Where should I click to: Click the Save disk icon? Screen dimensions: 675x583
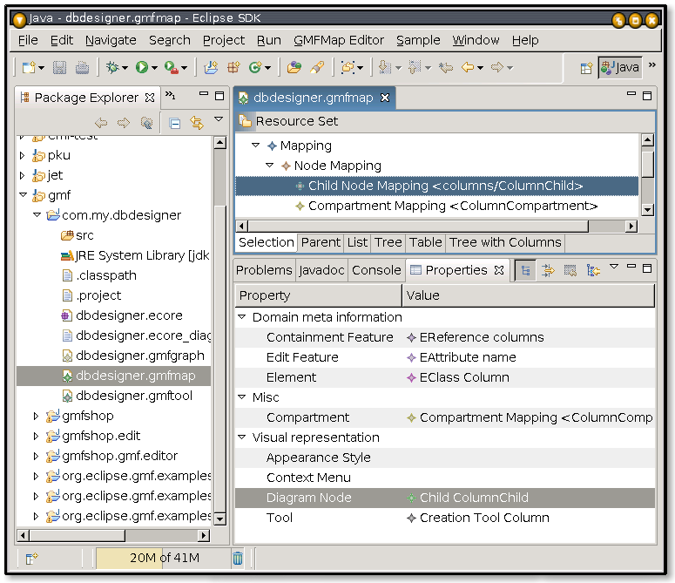(59, 67)
